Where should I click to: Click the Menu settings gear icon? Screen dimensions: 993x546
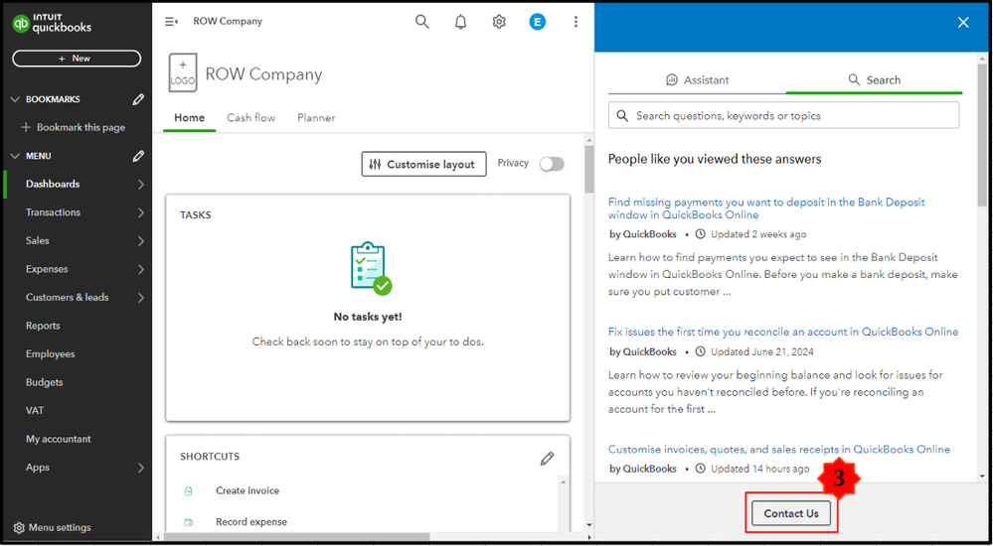19,528
